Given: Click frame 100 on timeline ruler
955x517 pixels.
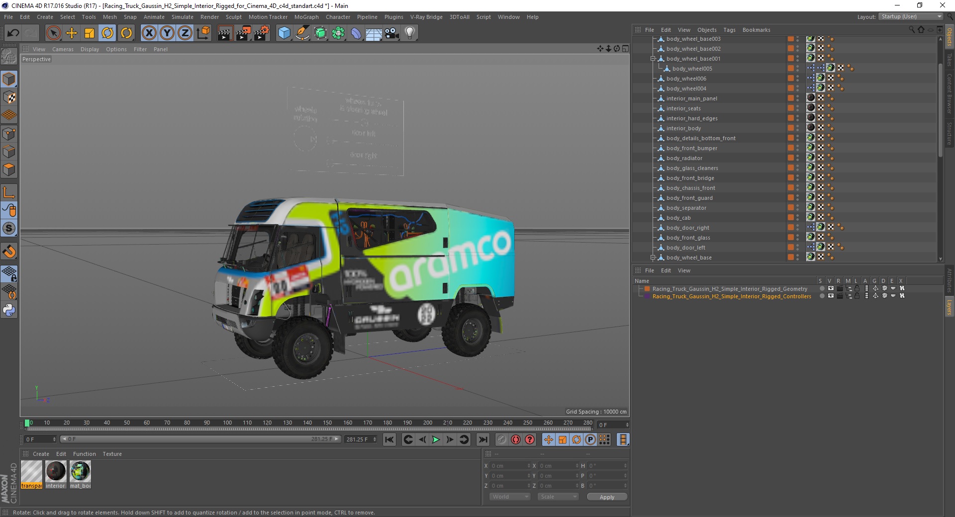Looking at the screenshot, I should coord(227,423).
